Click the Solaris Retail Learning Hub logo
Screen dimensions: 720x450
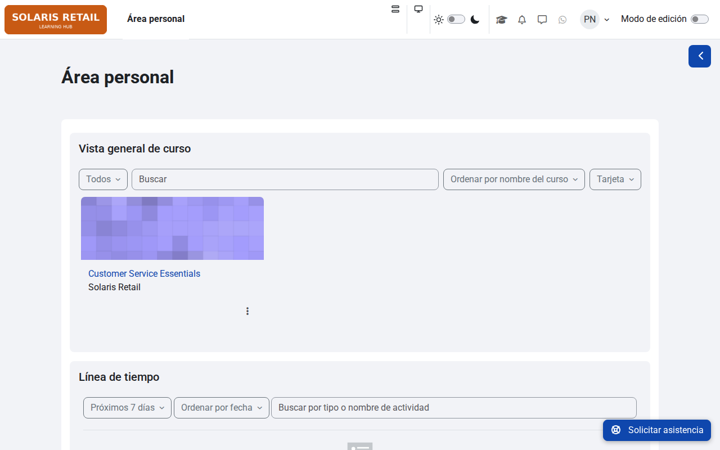coord(56,20)
